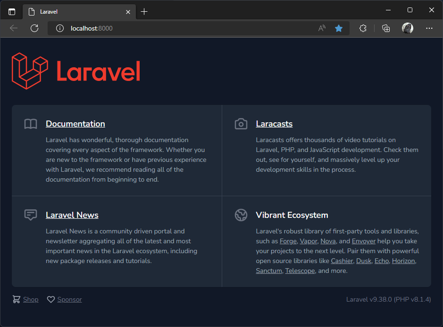The width and height of the screenshot is (443, 327).
Task: Open the Sponsor link
Action: pyautogui.click(x=69, y=299)
